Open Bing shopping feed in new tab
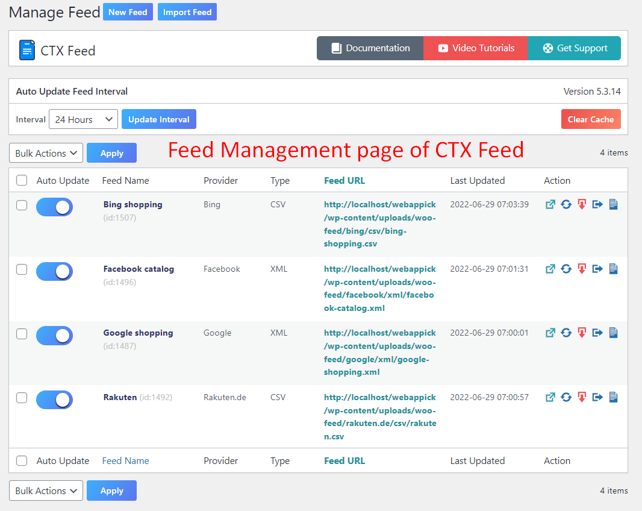 click(x=550, y=204)
